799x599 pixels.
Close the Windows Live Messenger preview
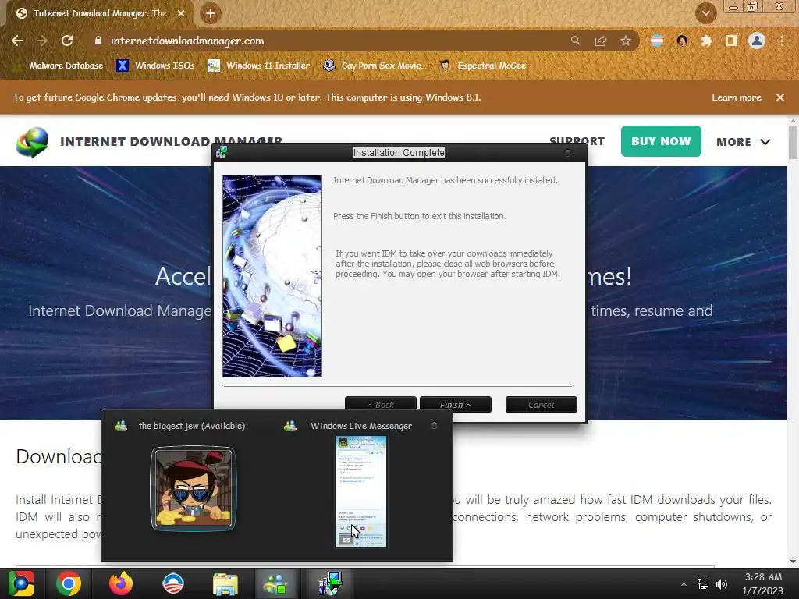tap(434, 425)
